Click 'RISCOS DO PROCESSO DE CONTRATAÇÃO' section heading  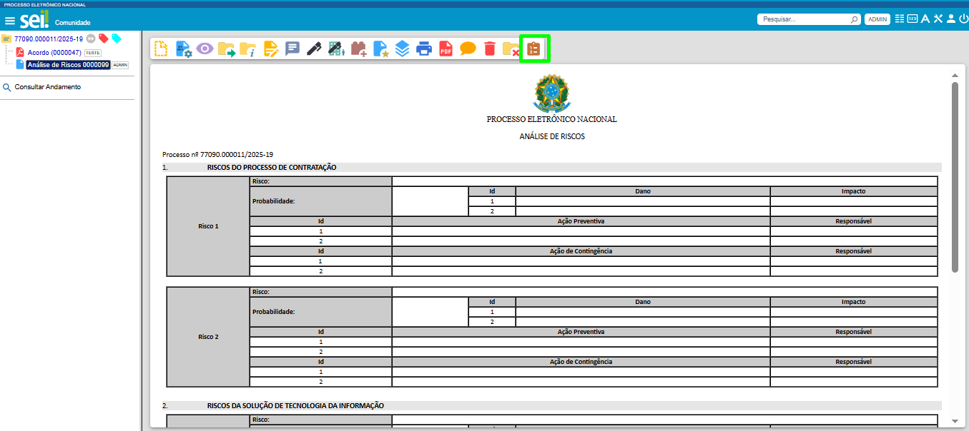[x=272, y=168]
